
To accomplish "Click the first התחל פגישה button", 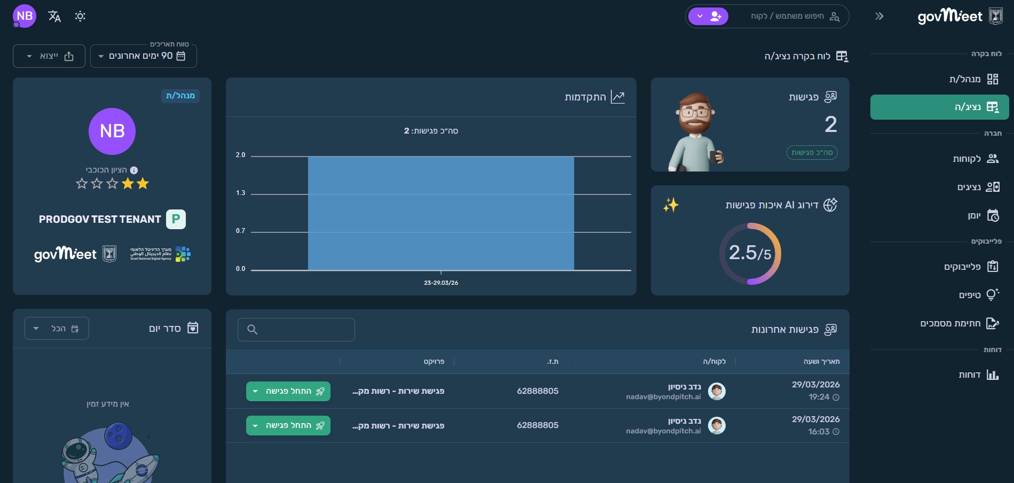I will (288, 391).
